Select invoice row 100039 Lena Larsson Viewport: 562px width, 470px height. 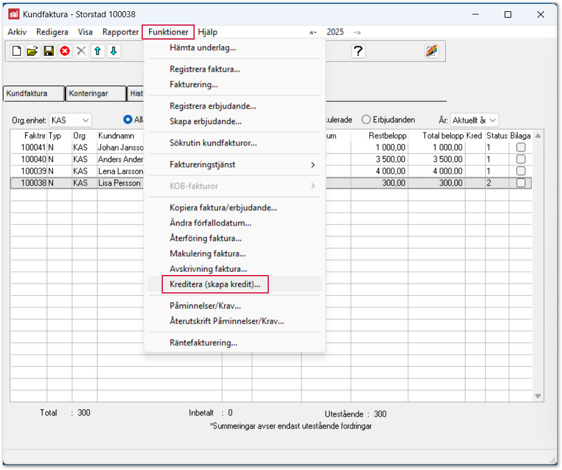[x=271, y=171]
